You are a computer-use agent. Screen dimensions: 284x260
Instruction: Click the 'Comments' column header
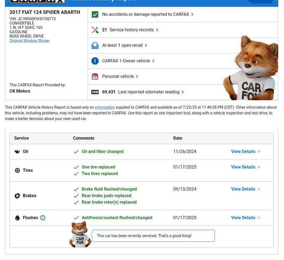coord(84,138)
